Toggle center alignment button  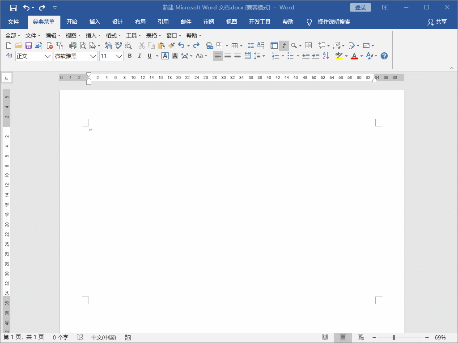click(x=237, y=56)
